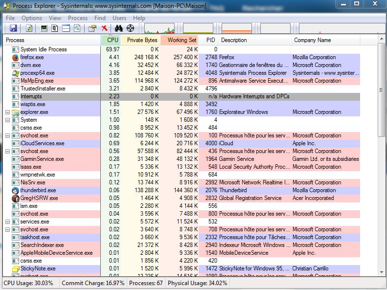Click the CPU usage mini graph
The width and height of the screenshot is (387, 290).
159,28
